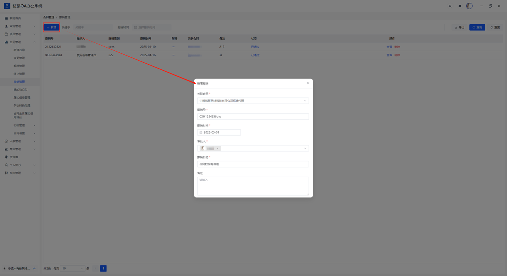Open the notification bell

click(x=460, y=6)
